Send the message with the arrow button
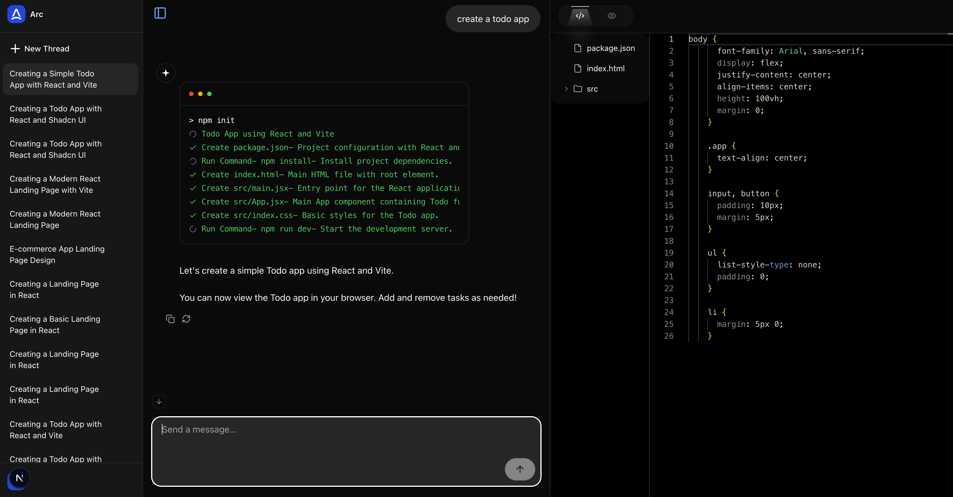The height and width of the screenshot is (497, 953). 520,469
